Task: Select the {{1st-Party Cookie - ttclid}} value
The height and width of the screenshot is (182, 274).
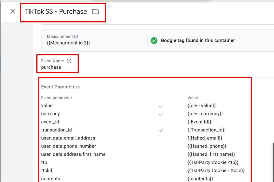Action: click(216, 171)
